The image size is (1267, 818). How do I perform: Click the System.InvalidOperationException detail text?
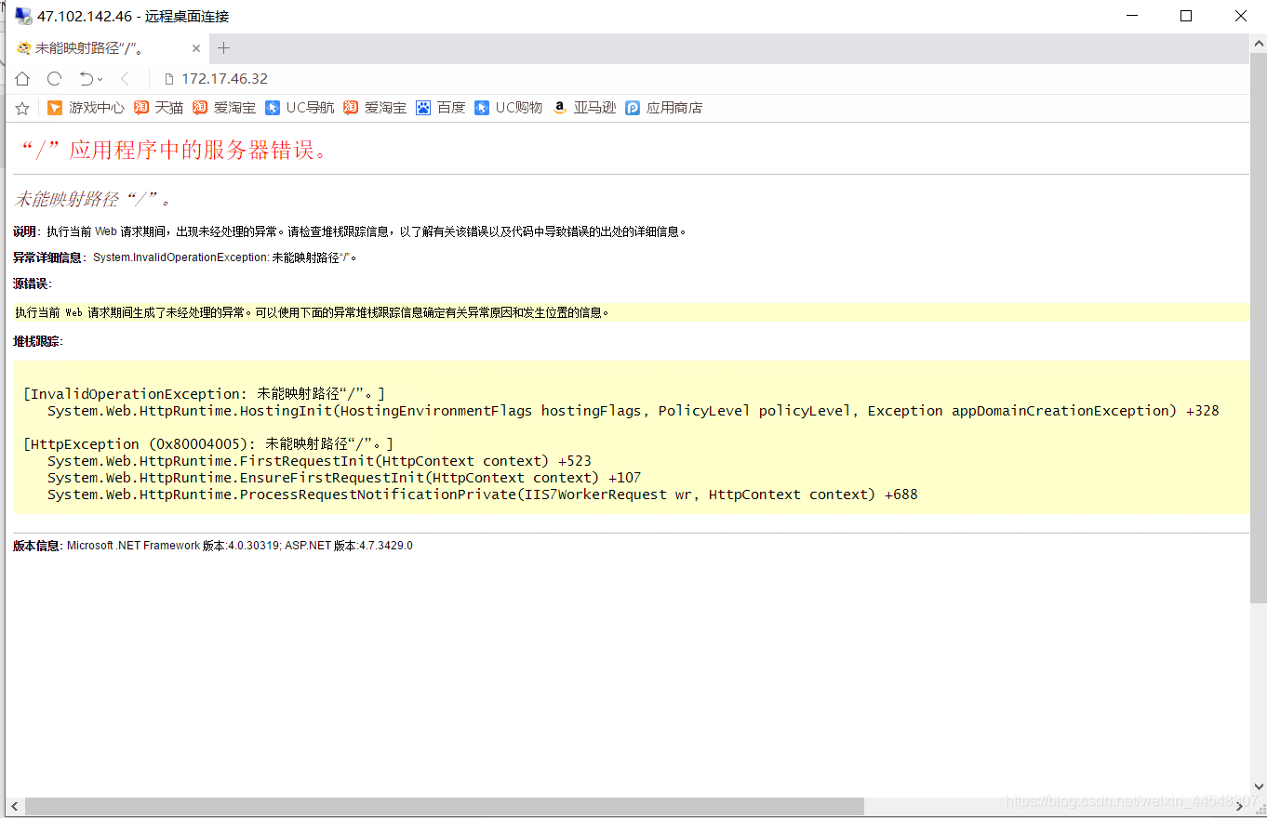tap(225, 257)
